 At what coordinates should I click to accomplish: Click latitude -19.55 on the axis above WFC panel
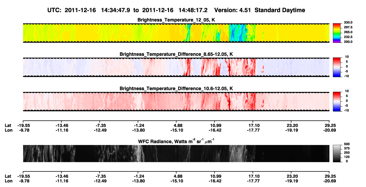point(23,125)
